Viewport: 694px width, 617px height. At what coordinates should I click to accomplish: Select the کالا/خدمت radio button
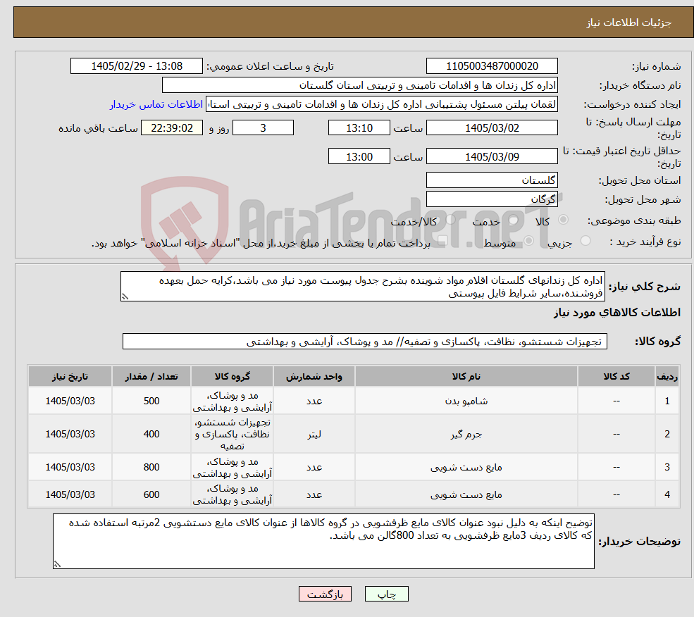tap(450, 220)
